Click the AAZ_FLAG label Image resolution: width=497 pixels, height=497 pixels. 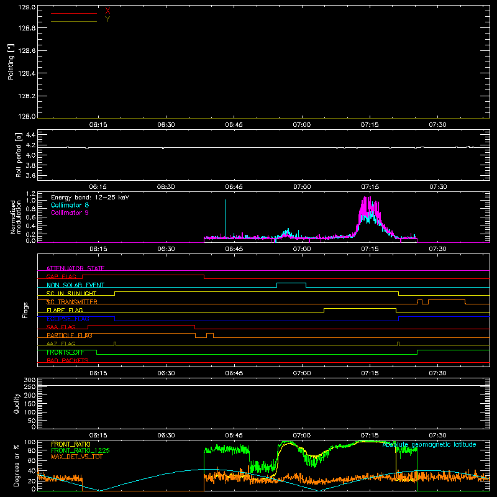point(61,344)
